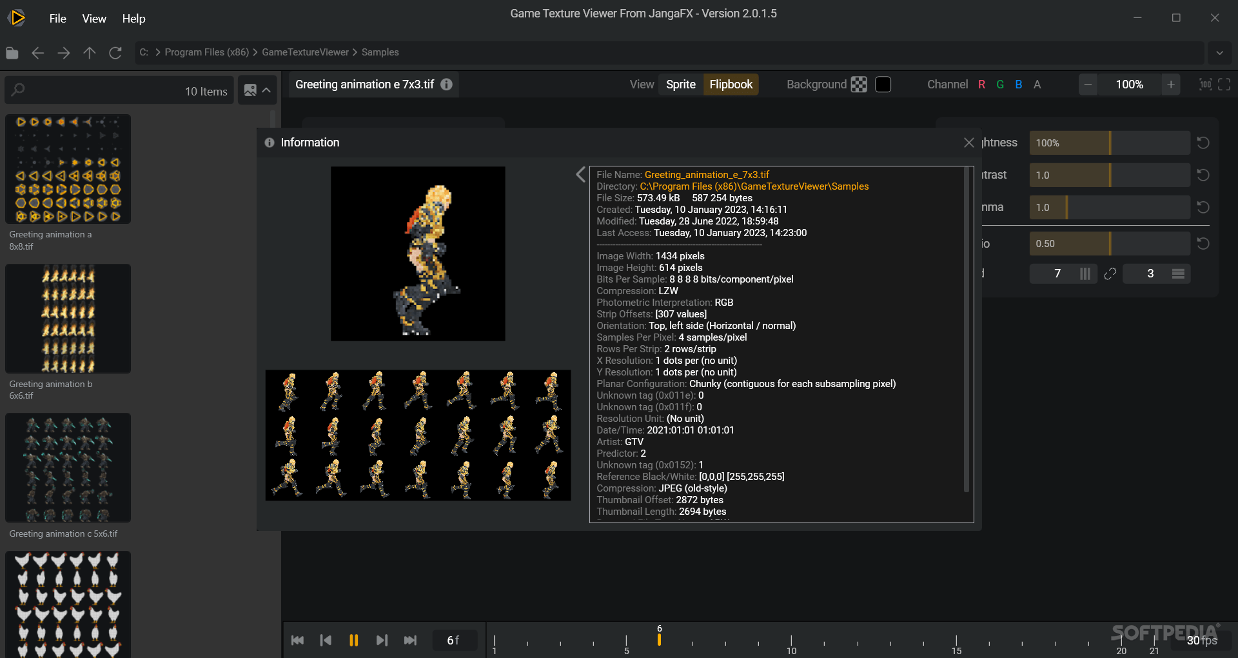Enable the checkerboard background
1238x658 pixels.
click(859, 85)
